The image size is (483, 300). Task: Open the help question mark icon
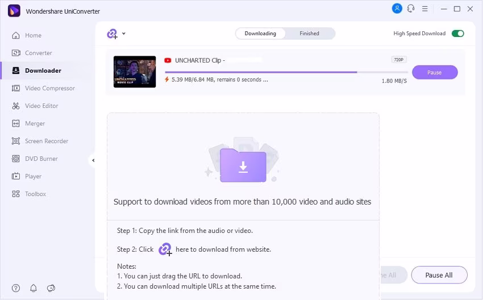pos(16,288)
